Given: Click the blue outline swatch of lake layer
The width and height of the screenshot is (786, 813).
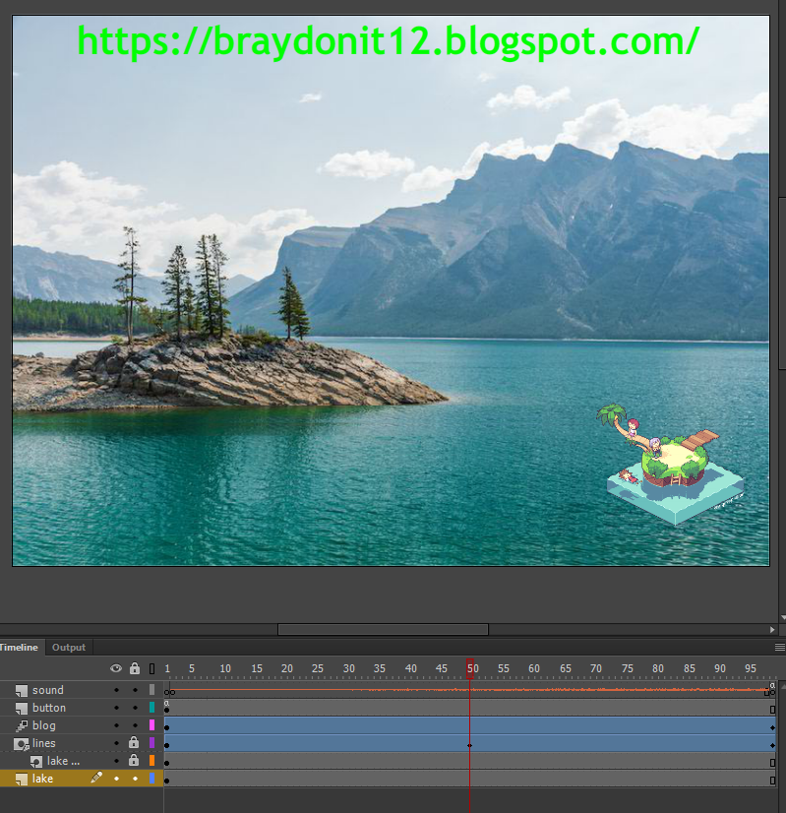Looking at the screenshot, I should (151, 779).
